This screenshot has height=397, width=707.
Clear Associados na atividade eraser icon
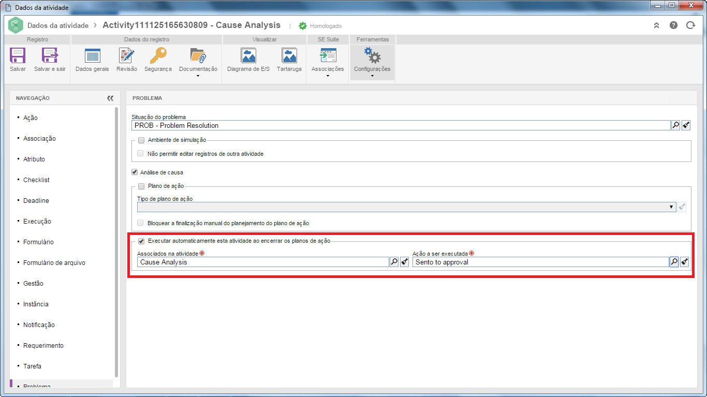click(404, 262)
